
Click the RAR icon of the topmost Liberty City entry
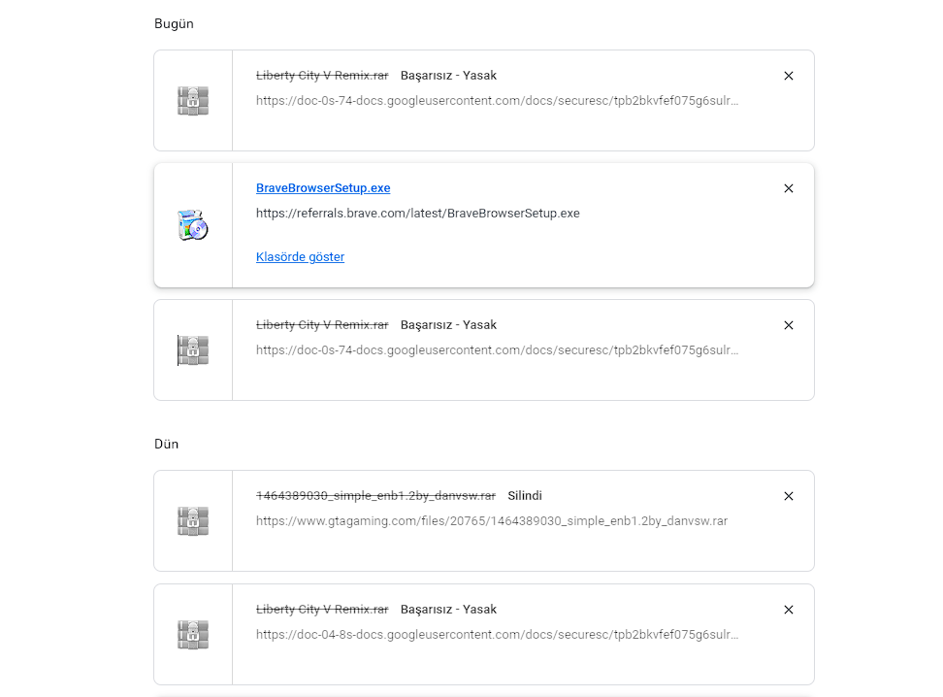(193, 101)
